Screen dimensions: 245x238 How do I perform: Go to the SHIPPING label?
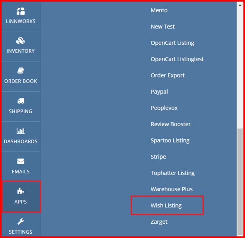point(21,111)
